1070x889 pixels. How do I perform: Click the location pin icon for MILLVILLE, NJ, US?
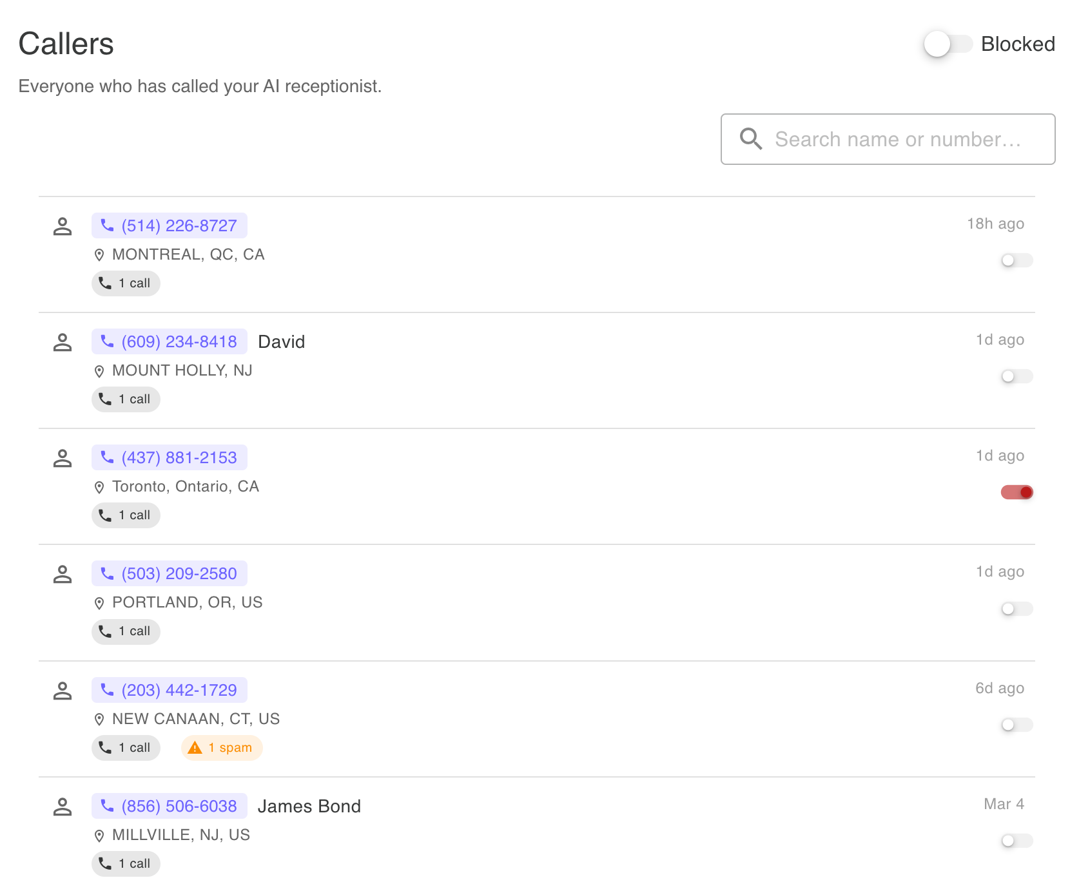[99, 835]
